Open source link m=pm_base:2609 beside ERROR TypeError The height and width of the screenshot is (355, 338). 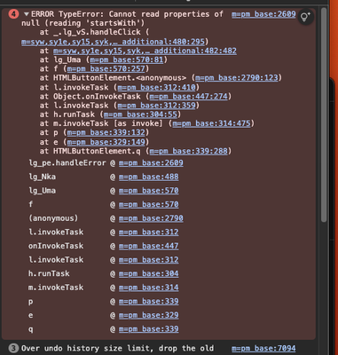click(263, 14)
